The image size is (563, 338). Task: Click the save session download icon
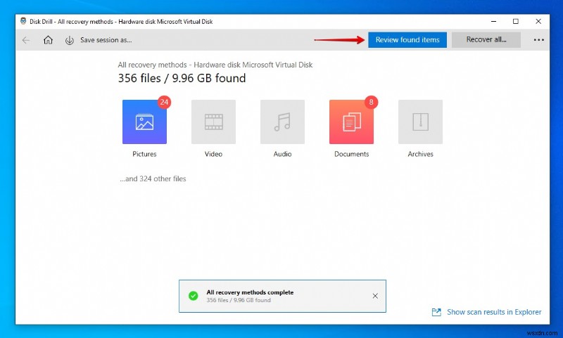coord(69,40)
